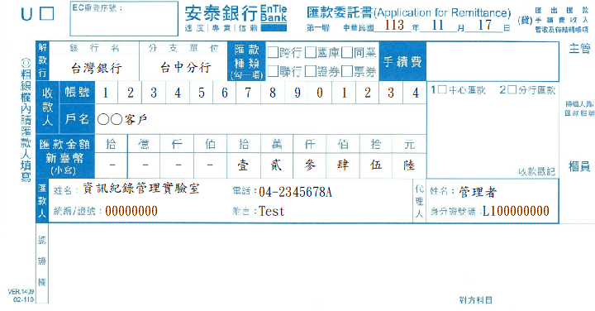
Task: Click the amount cell 陸
Action: tap(409, 165)
